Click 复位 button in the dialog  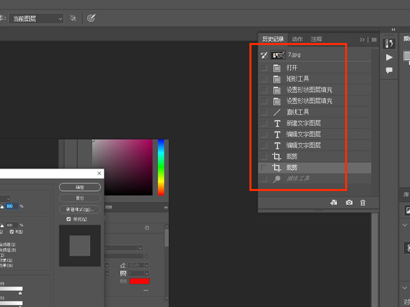(x=80, y=198)
